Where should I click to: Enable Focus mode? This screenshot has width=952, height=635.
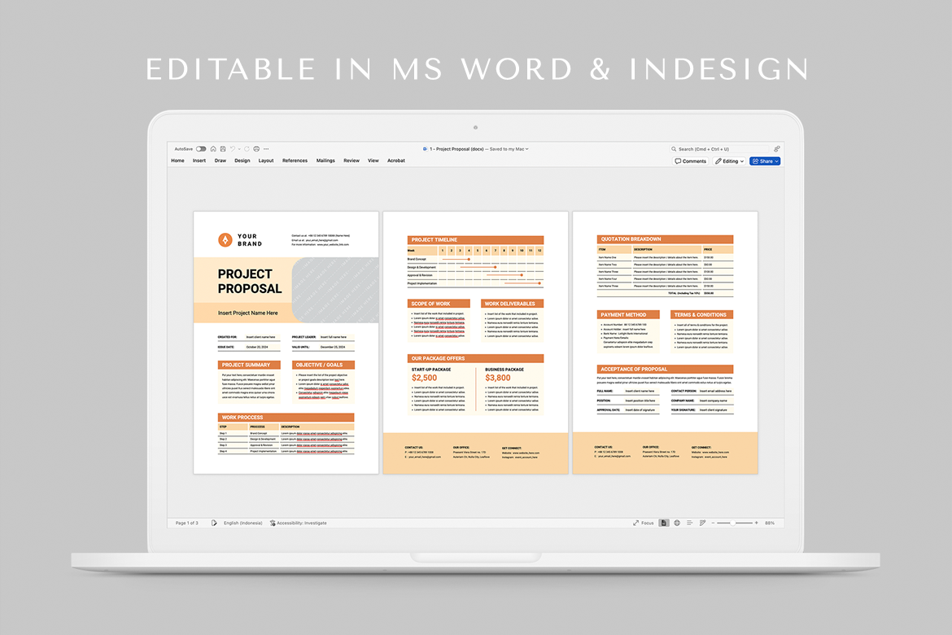coord(643,523)
